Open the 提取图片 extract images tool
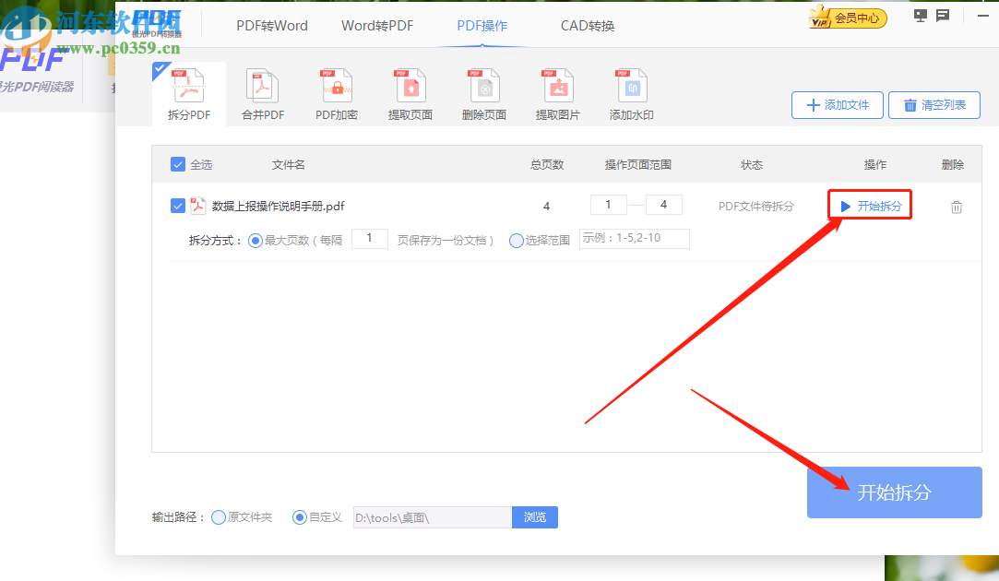 pos(557,92)
